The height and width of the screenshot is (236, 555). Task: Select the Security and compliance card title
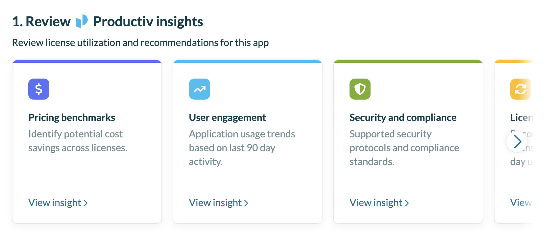403,118
